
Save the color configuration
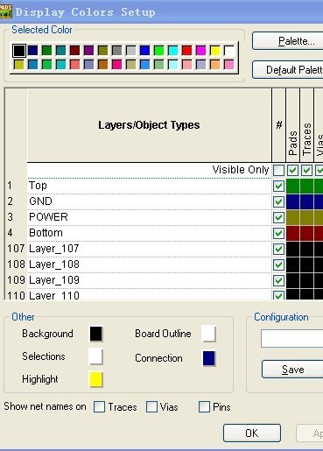click(x=292, y=370)
